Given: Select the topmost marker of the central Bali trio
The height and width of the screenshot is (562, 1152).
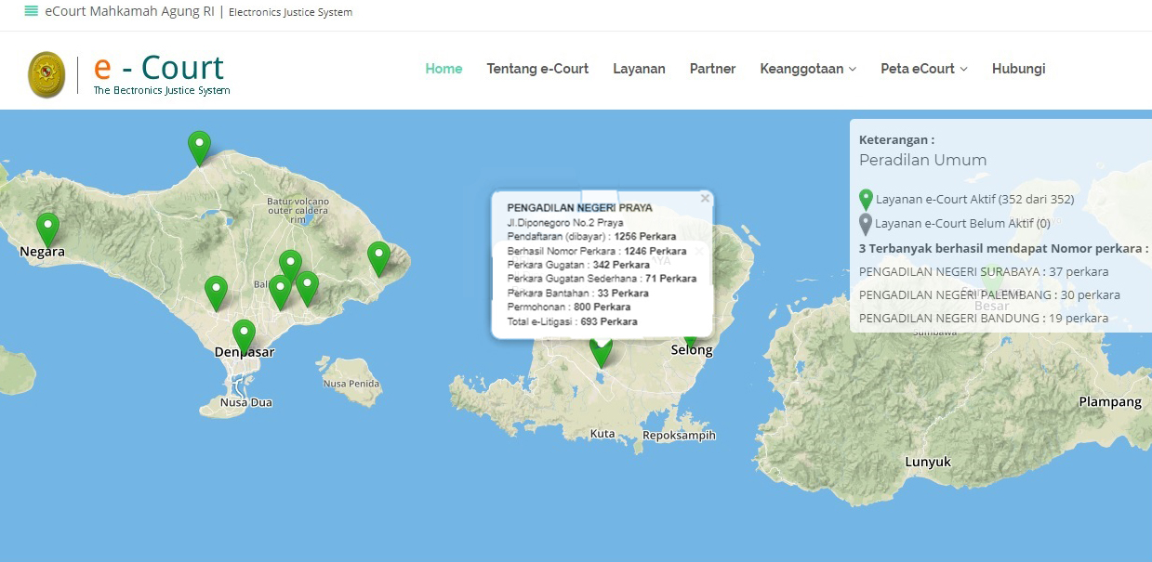Looking at the screenshot, I should click(290, 268).
